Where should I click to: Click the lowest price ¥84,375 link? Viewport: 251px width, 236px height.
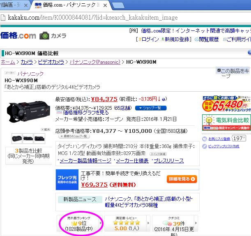104,99
